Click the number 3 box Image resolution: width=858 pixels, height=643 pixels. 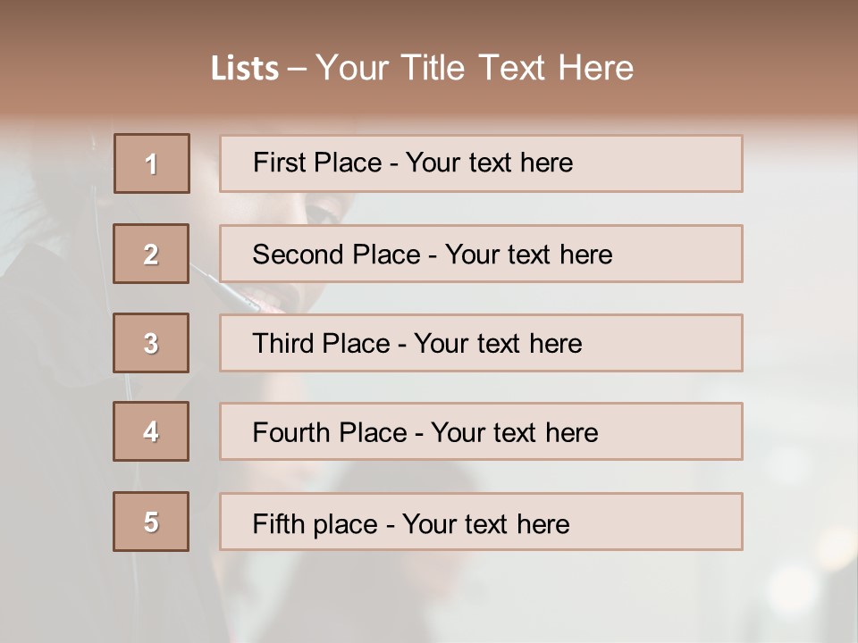[151, 343]
